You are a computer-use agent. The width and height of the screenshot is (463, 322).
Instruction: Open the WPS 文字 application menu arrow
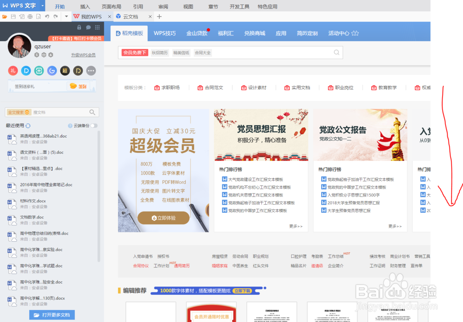(43, 6)
